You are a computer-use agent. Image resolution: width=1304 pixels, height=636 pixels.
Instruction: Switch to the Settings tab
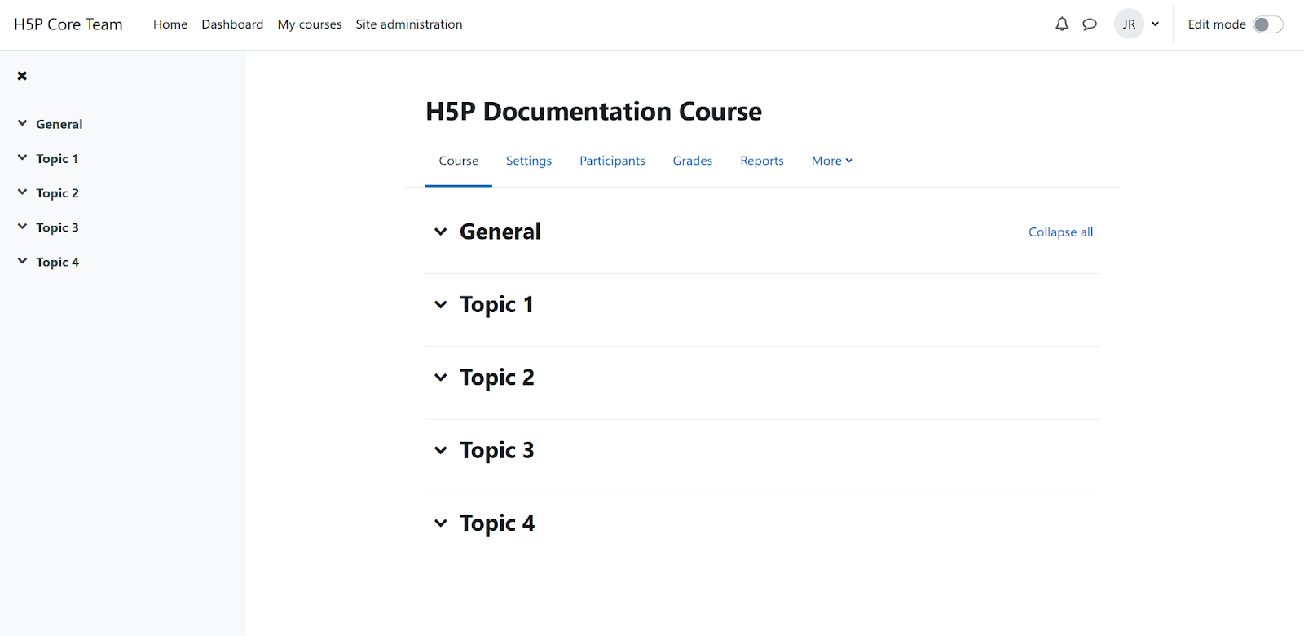coord(529,161)
